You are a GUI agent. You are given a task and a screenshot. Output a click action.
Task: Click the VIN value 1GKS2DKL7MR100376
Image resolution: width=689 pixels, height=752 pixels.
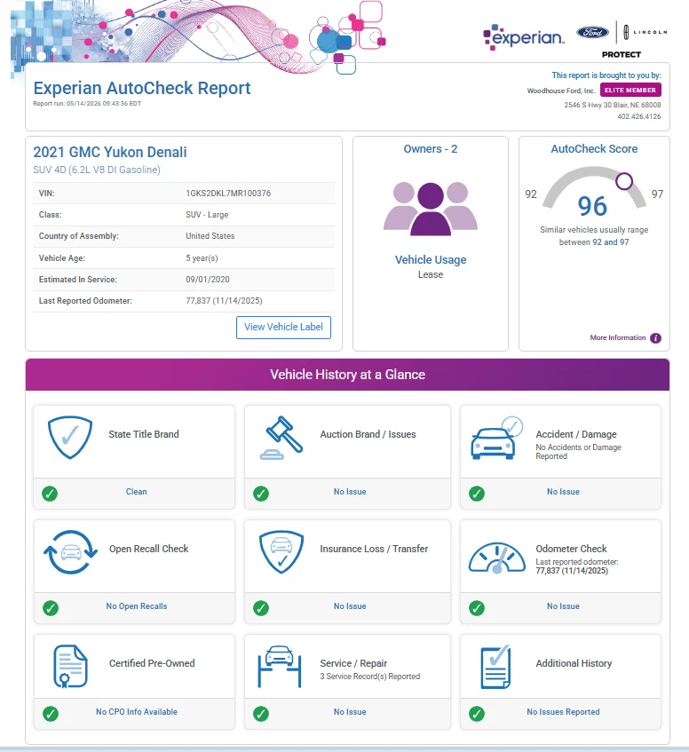click(x=228, y=194)
